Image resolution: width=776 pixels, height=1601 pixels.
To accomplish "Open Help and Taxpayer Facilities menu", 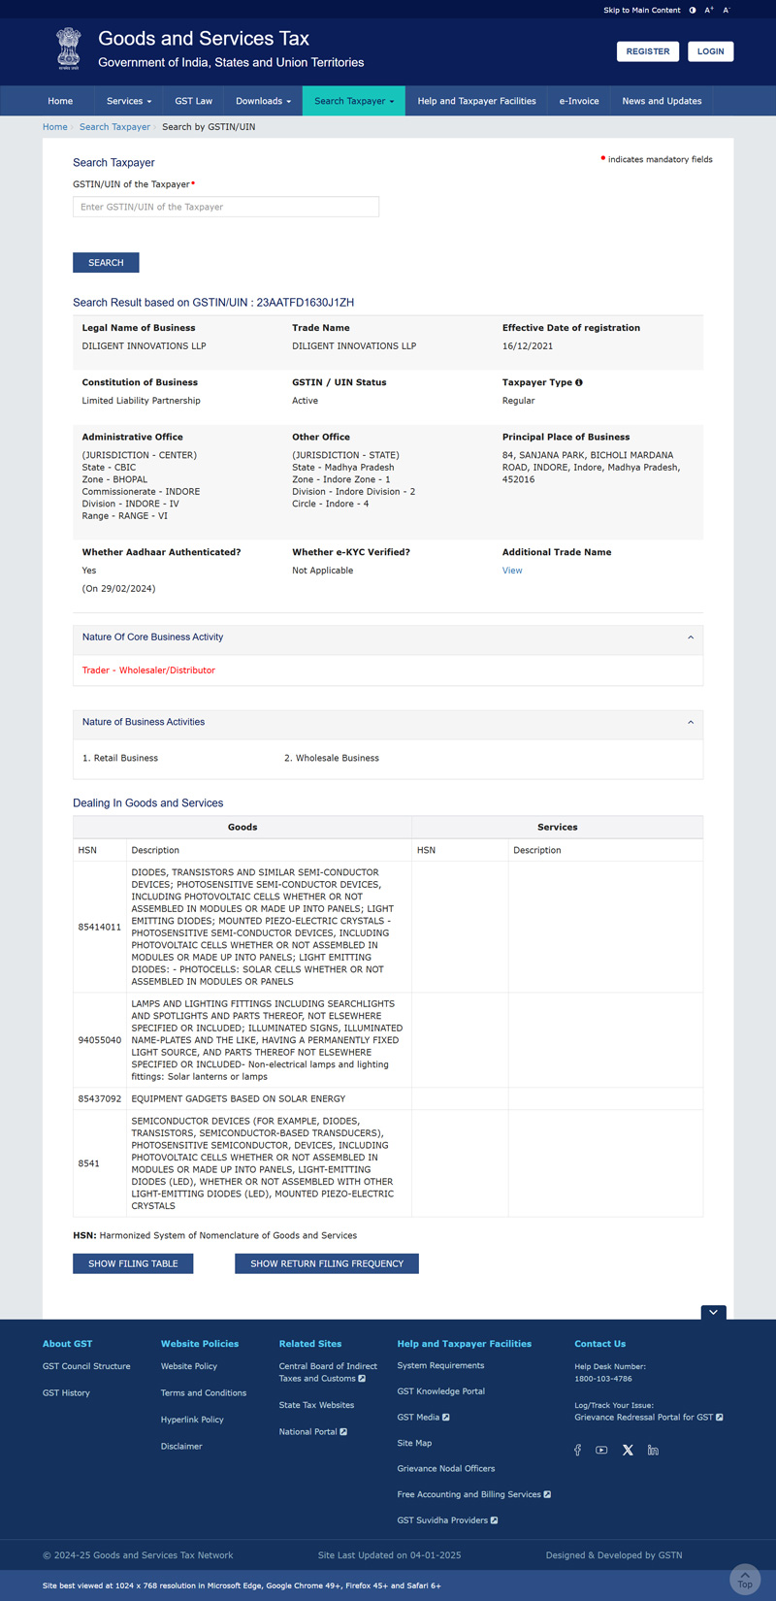I will (476, 101).
